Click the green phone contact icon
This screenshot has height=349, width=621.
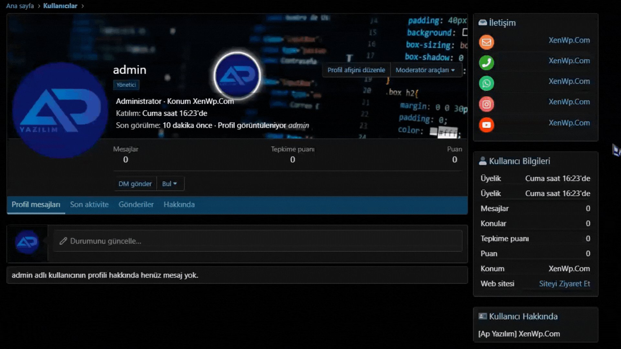(x=486, y=63)
